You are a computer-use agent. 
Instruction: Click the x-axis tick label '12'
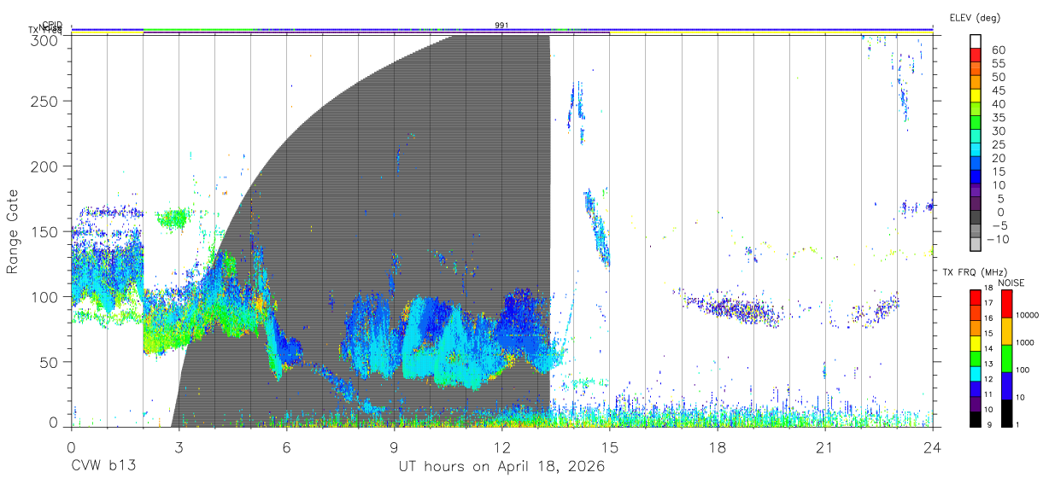tap(501, 446)
